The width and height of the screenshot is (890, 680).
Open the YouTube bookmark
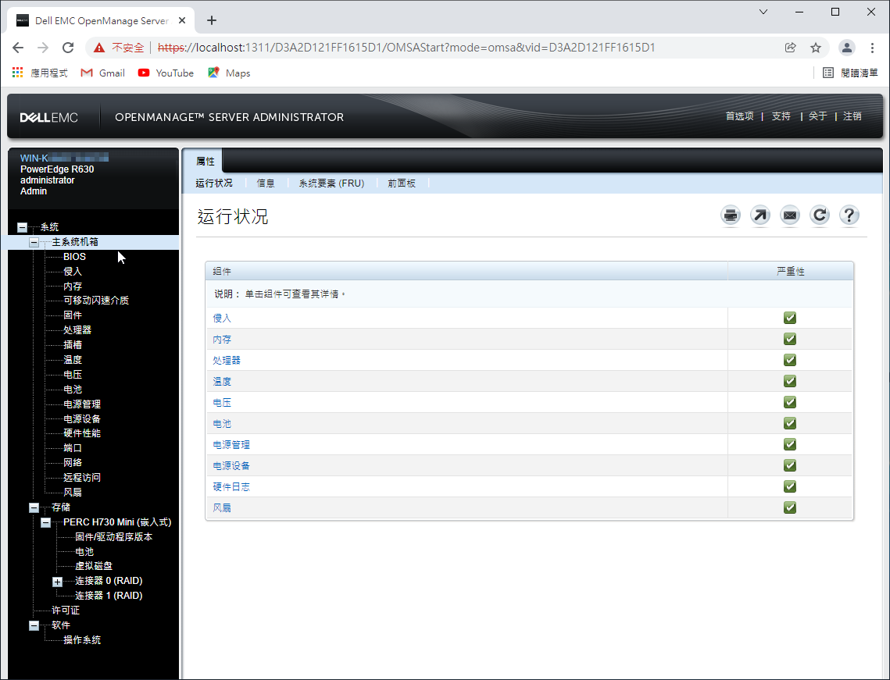click(x=166, y=73)
